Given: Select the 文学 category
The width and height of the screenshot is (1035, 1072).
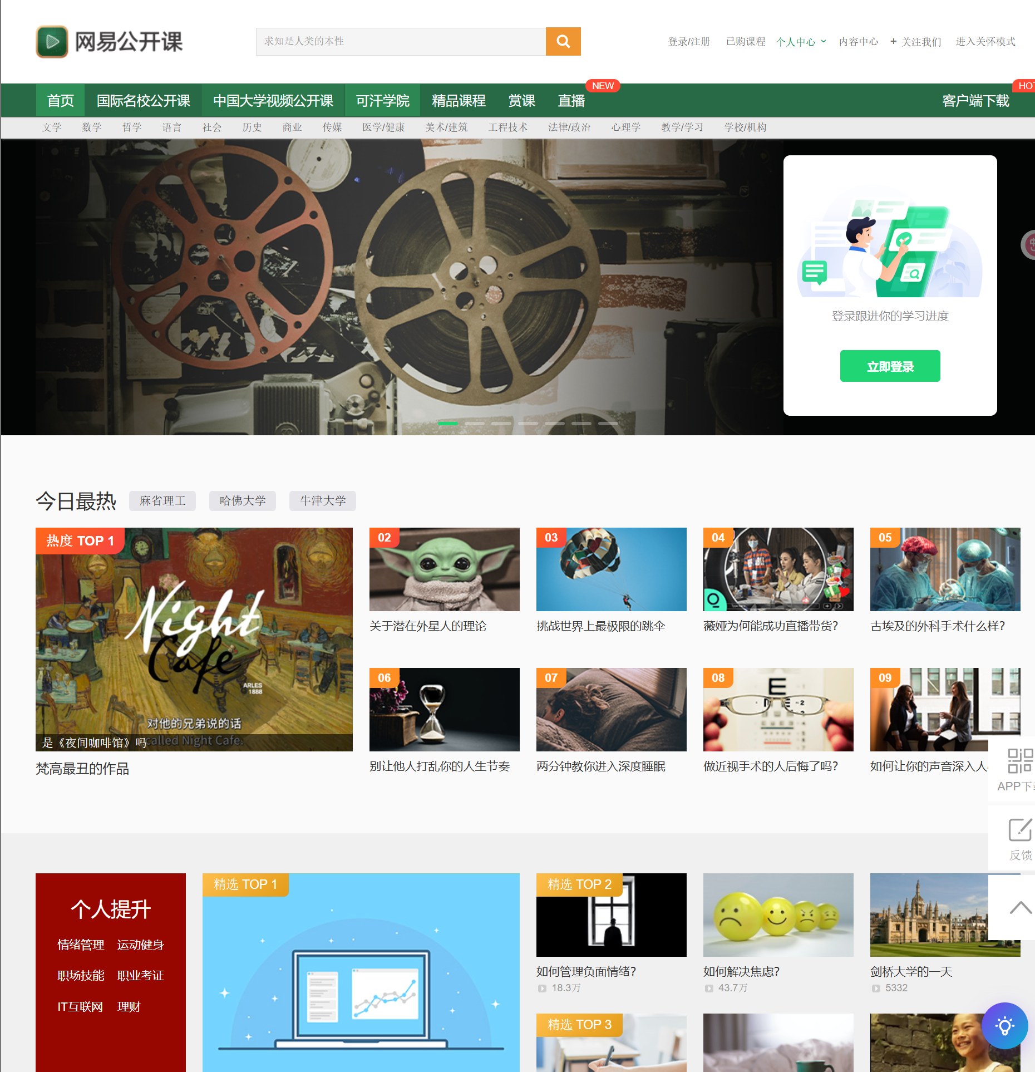Looking at the screenshot, I should (52, 127).
